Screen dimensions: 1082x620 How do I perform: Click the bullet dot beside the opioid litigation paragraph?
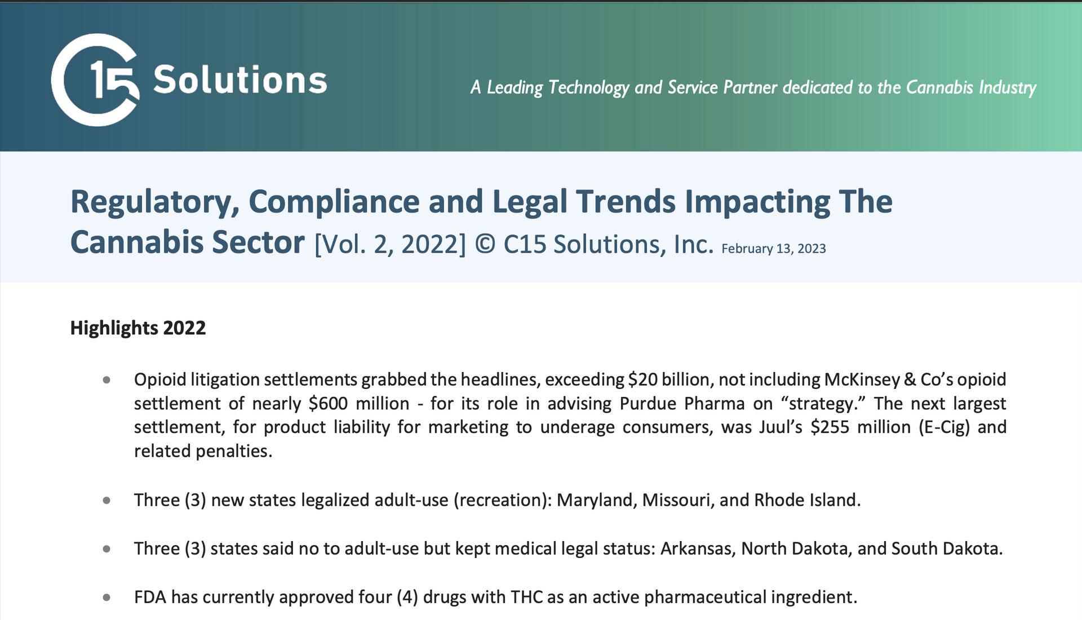point(107,380)
